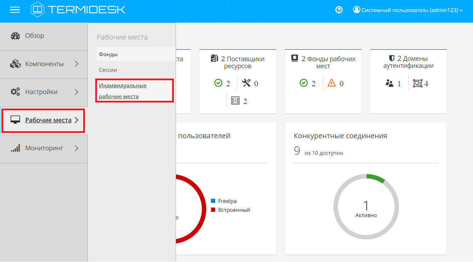473x262 pixels.
Task: Select Сессии in the submenu
Action: (108, 70)
